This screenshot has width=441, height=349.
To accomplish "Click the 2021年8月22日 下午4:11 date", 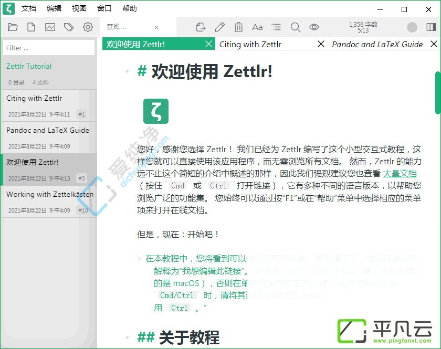I will [39, 114].
